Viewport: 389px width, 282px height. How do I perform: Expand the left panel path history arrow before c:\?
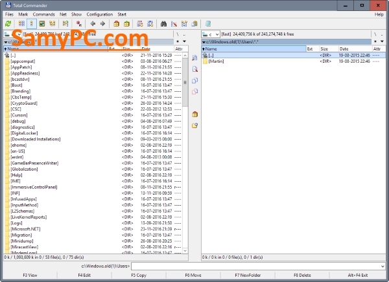(6, 42)
